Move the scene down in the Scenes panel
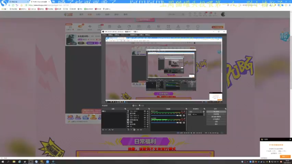 112,130
